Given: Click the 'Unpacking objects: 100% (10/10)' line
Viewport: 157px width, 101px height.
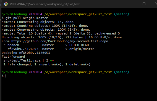Looking at the screenshot, I should (62, 37).
